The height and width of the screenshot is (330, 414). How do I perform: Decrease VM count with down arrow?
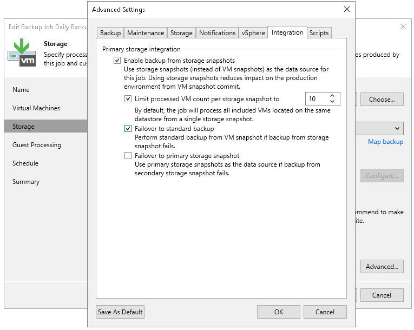pyautogui.click(x=332, y=101)
